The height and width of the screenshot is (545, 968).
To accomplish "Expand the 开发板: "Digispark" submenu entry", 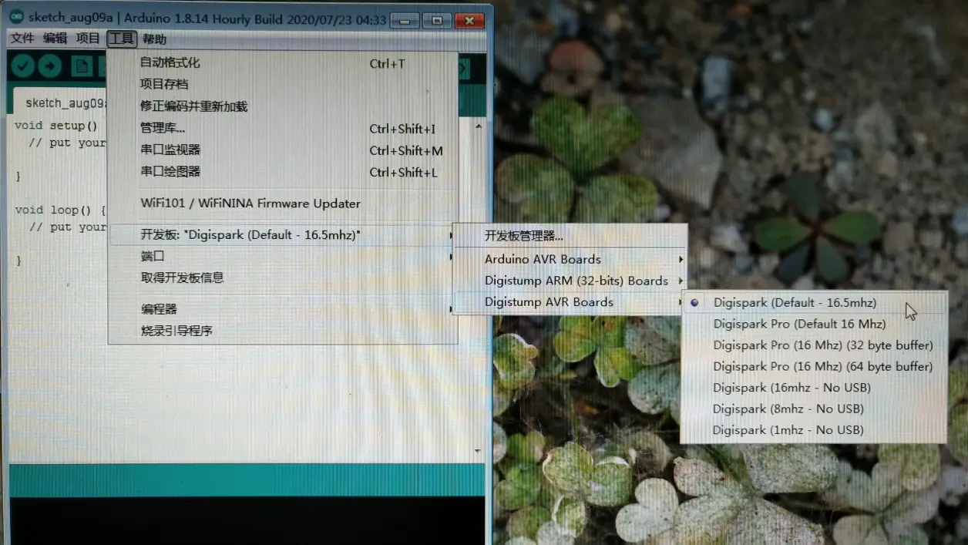I will 282,235.
